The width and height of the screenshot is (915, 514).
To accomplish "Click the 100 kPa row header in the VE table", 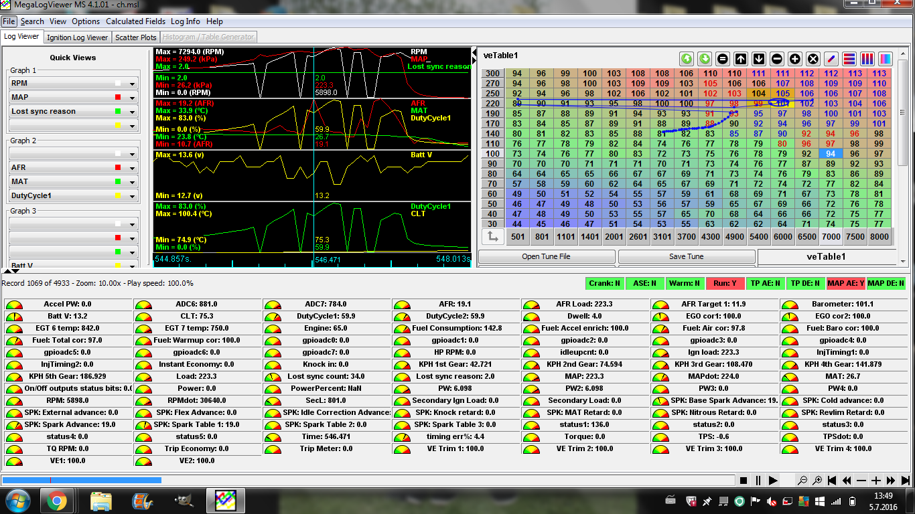I will coord(492,153).
